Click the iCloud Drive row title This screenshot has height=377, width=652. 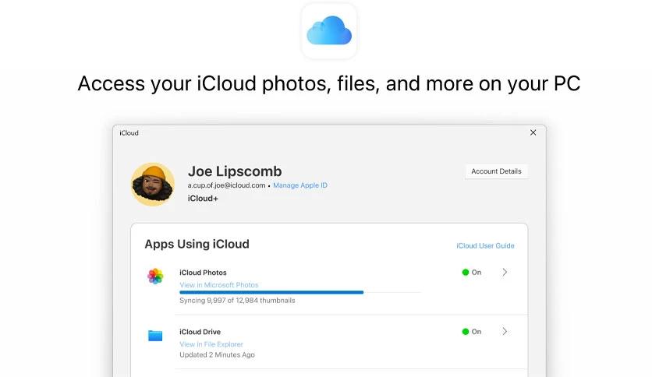(200, 332)
